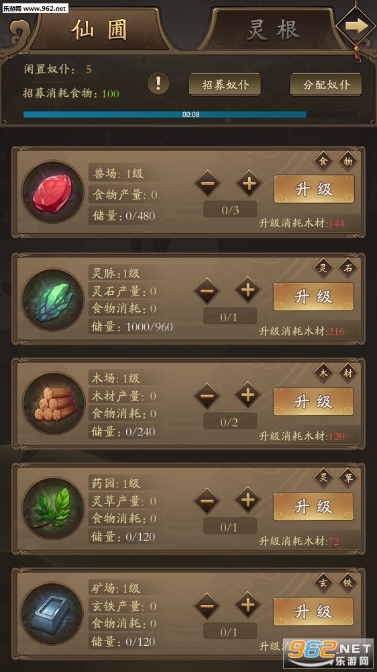The image size is (377, 672).
Task: Switch to the 灵根 tab
Action: point(273,30)
